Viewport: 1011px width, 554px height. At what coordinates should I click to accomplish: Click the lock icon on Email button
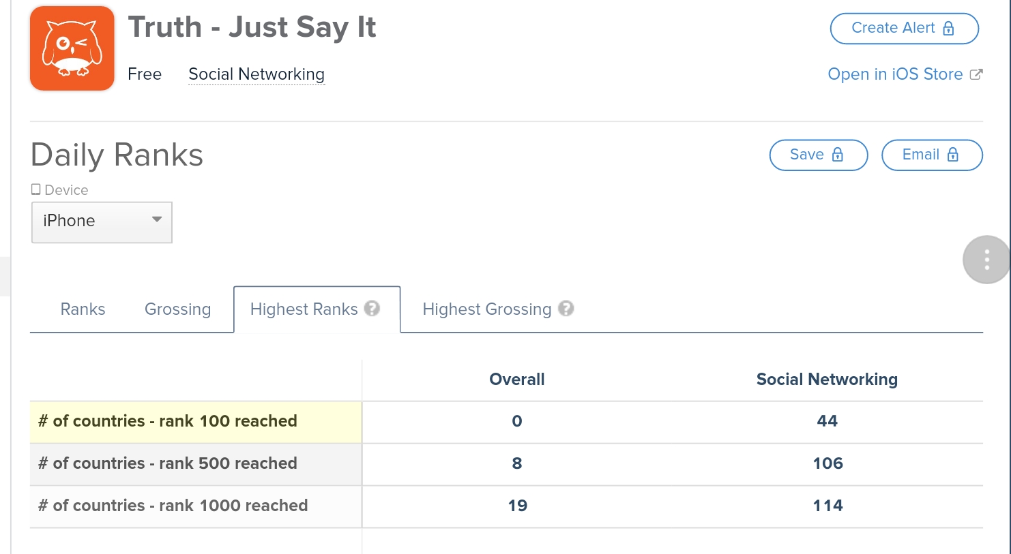coord(953,155)
